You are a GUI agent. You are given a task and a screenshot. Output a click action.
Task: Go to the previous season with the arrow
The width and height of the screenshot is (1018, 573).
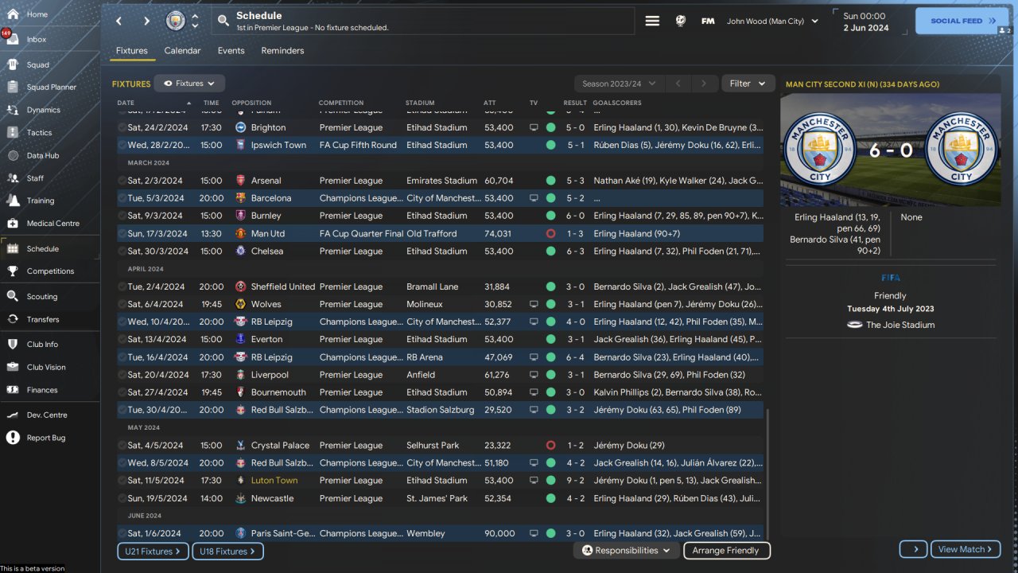(x=678, y=84)
